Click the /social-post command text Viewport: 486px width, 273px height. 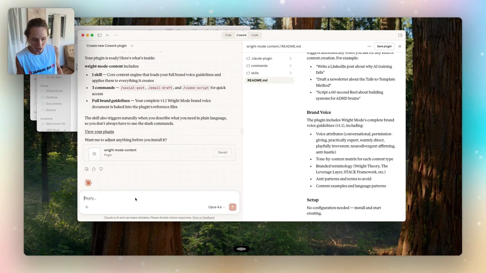click(133, 88)
